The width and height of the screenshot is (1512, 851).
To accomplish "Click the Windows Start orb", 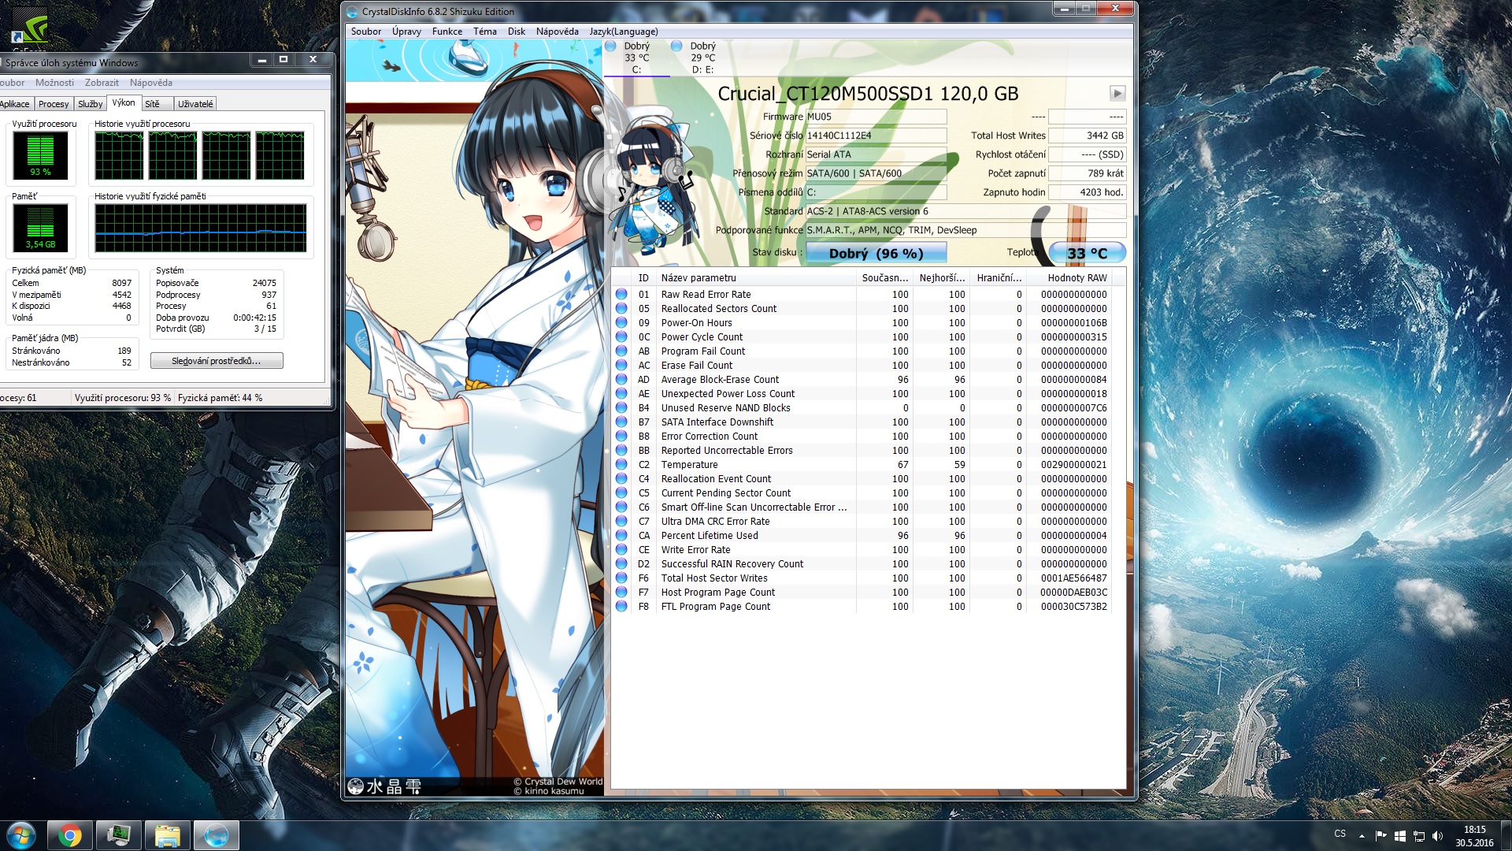I will pyautogui.click(x=21, y=835).
